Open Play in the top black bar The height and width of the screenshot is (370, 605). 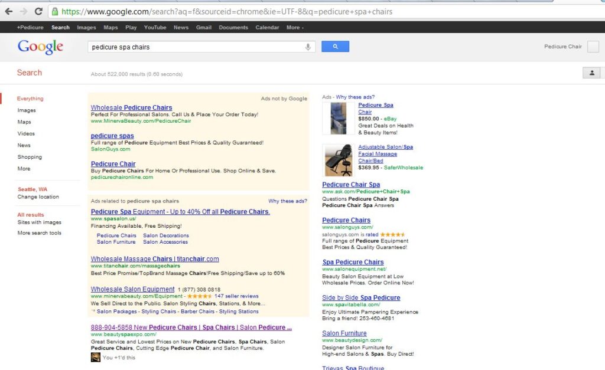click(131, 27)
